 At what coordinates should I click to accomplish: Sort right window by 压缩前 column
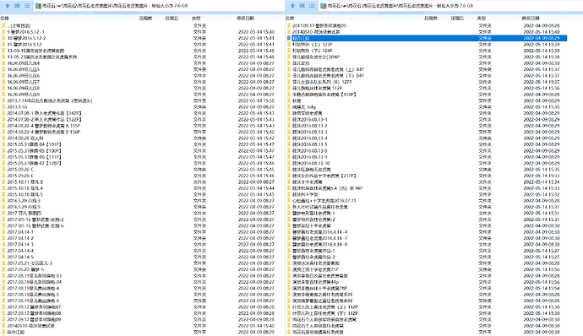(431, 19)
